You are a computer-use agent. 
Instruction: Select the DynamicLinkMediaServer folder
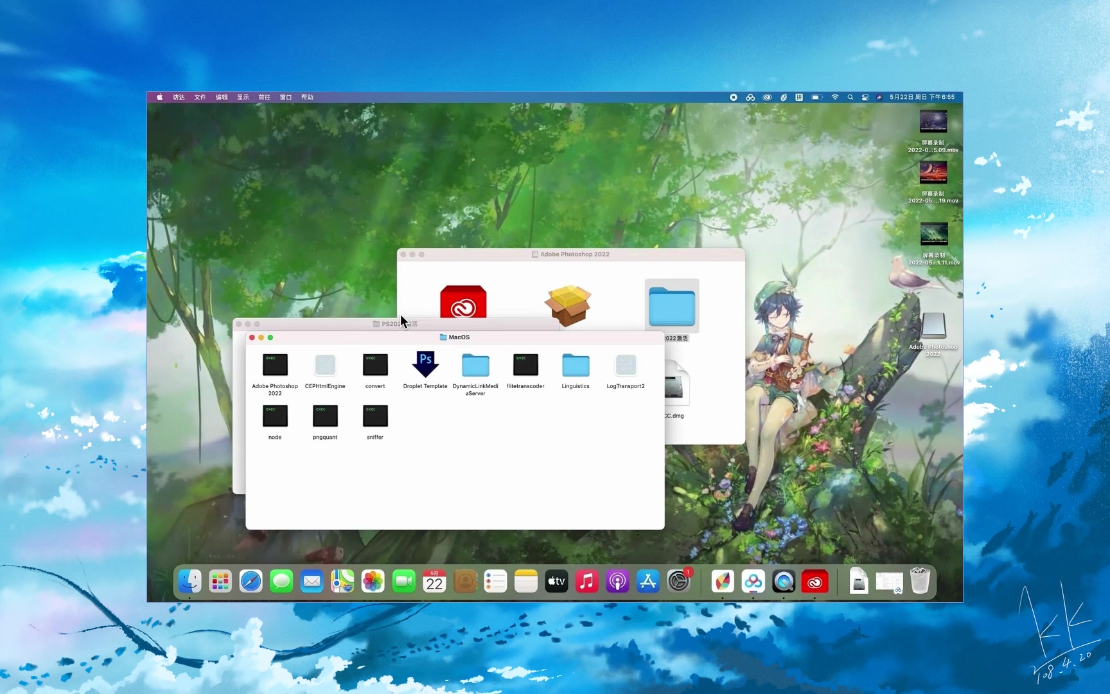475,365
